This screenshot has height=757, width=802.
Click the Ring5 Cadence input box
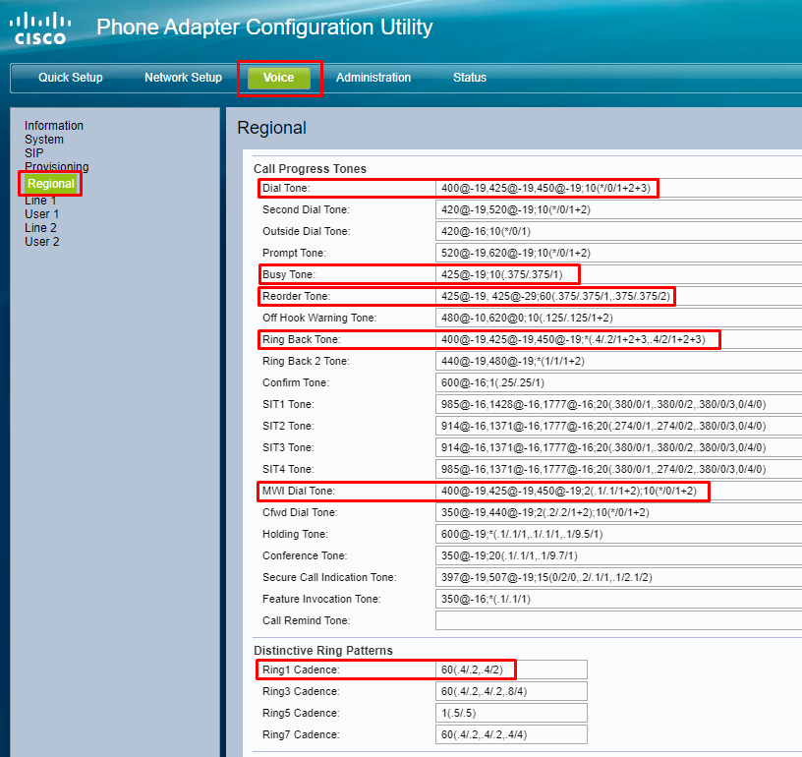click(x=511, y=713)
